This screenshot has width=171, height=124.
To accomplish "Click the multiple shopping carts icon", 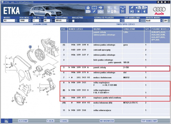I will 123,8.
